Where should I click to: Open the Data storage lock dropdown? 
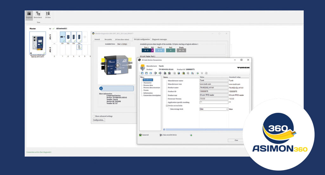[214, 109]
